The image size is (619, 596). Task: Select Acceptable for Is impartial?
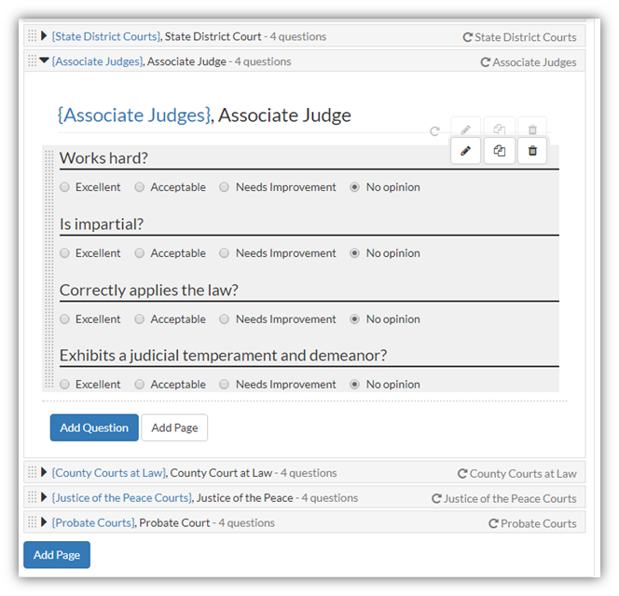139,253
